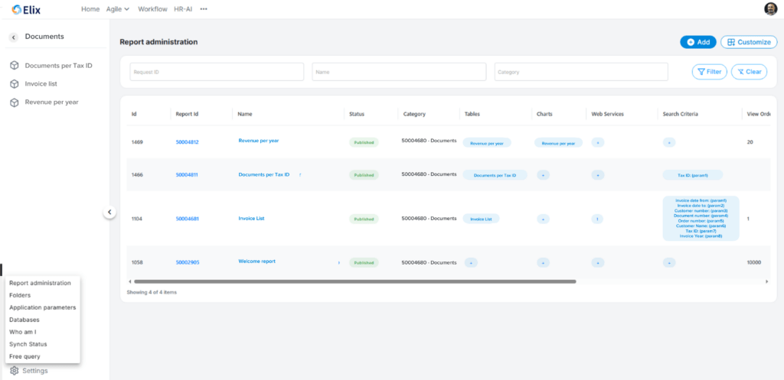Collapse the sidebar with the chevron handle
This screenshot has height=380, width=784.
coord(109,213)
